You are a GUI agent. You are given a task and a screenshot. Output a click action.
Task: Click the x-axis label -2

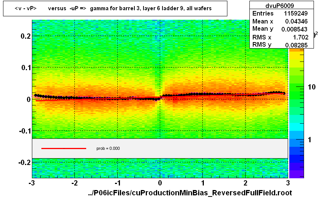(74, 183)
